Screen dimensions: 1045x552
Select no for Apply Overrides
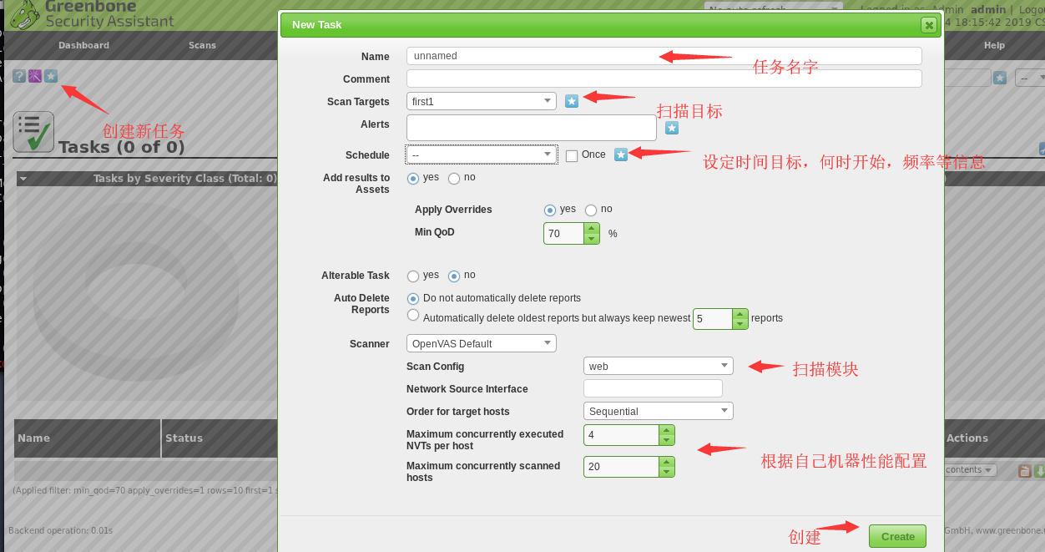point(591,210)
